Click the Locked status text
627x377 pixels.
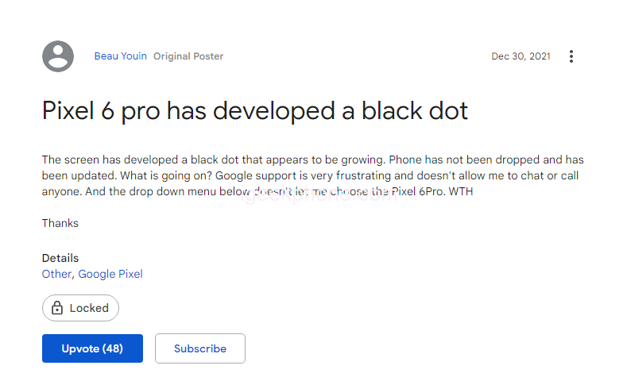pyautogui.click(x=89, y=308)
